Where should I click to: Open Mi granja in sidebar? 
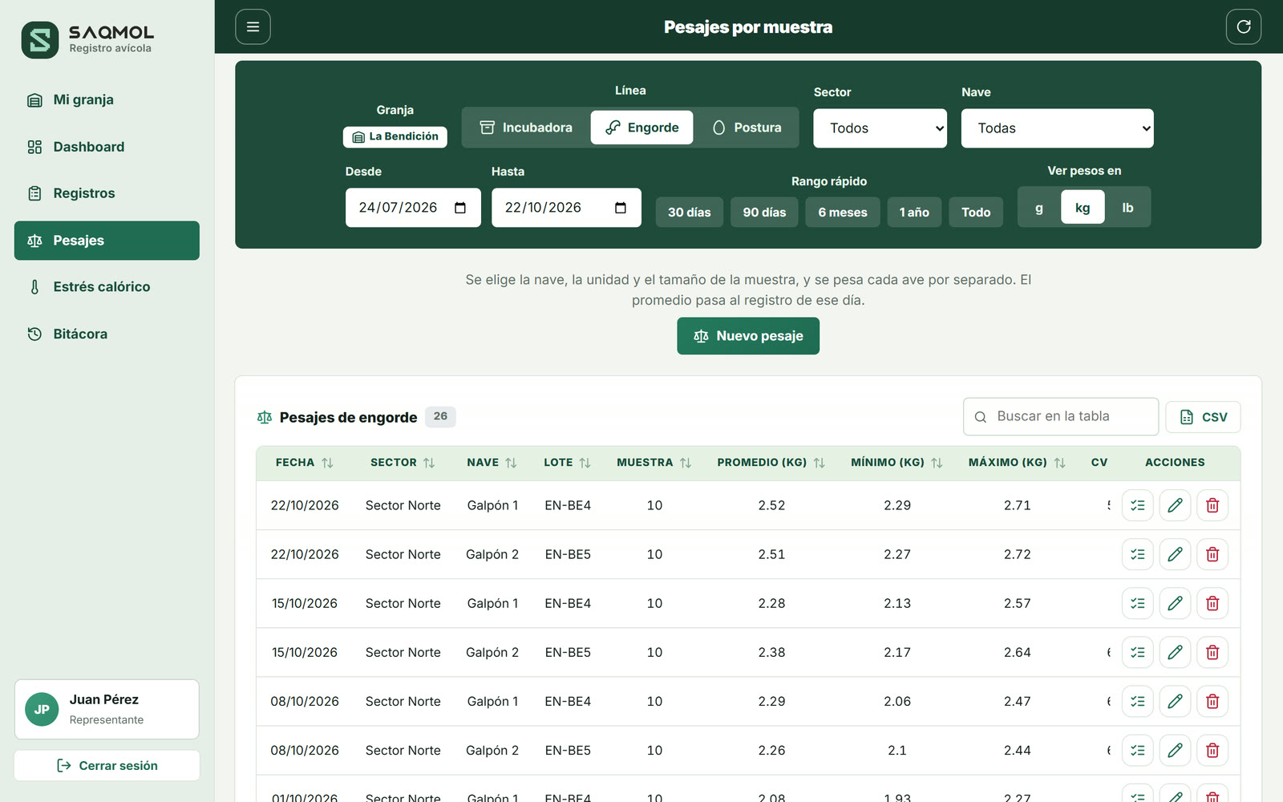click(x=107, y=100)
